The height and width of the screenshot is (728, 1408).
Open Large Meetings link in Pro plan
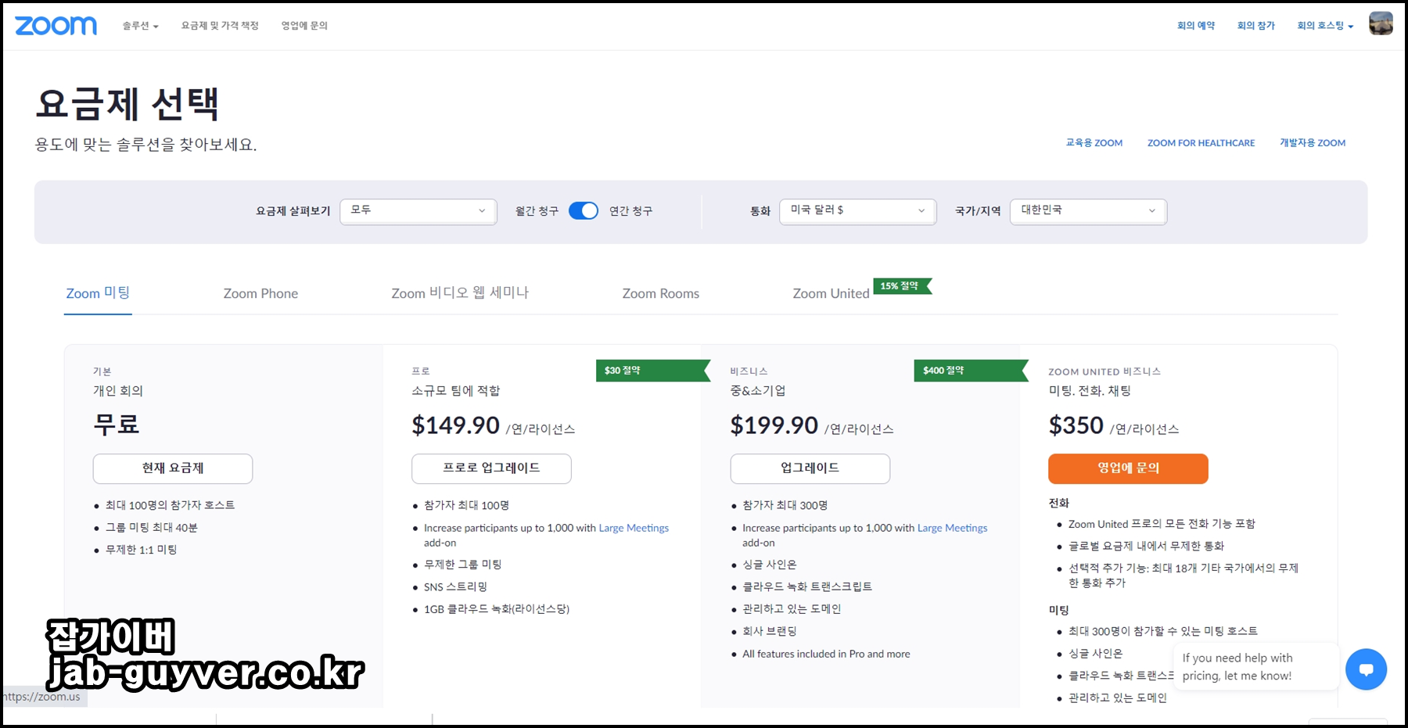tap(634, 529)
